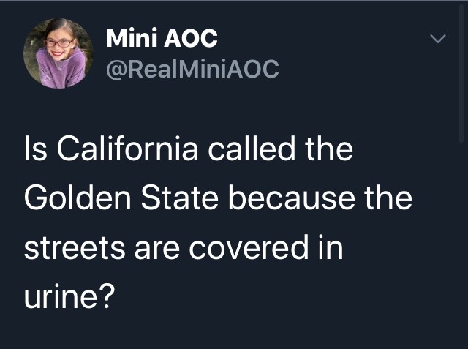Open Mini AOC's profile picture
The image size is (468, 349).
tap(58, 53)
